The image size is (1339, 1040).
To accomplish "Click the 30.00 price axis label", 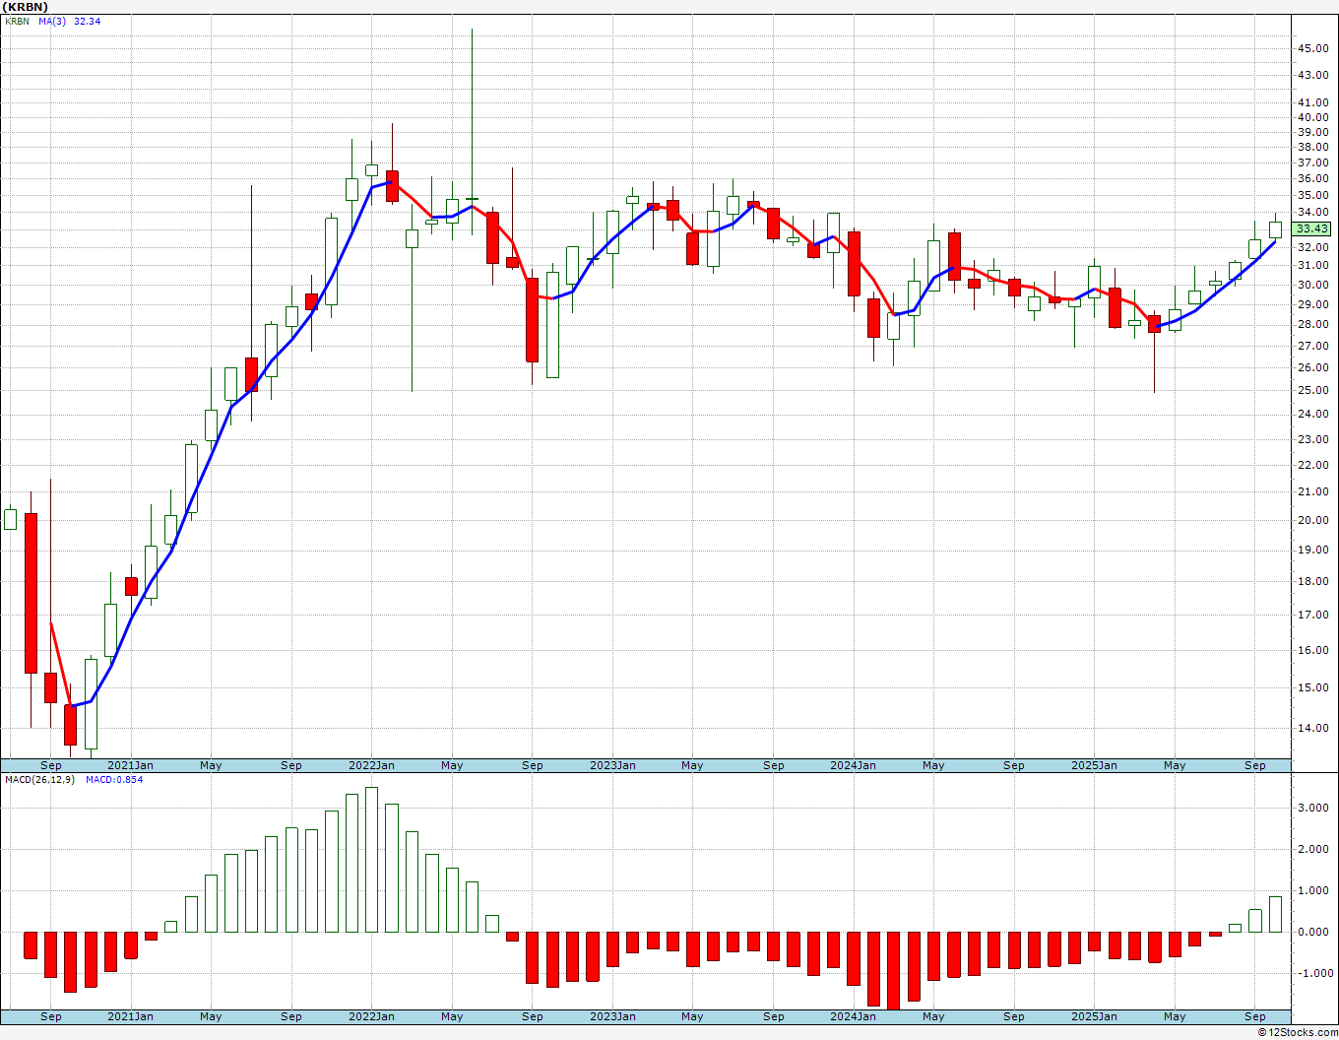I will click(x=1312, y=285).
